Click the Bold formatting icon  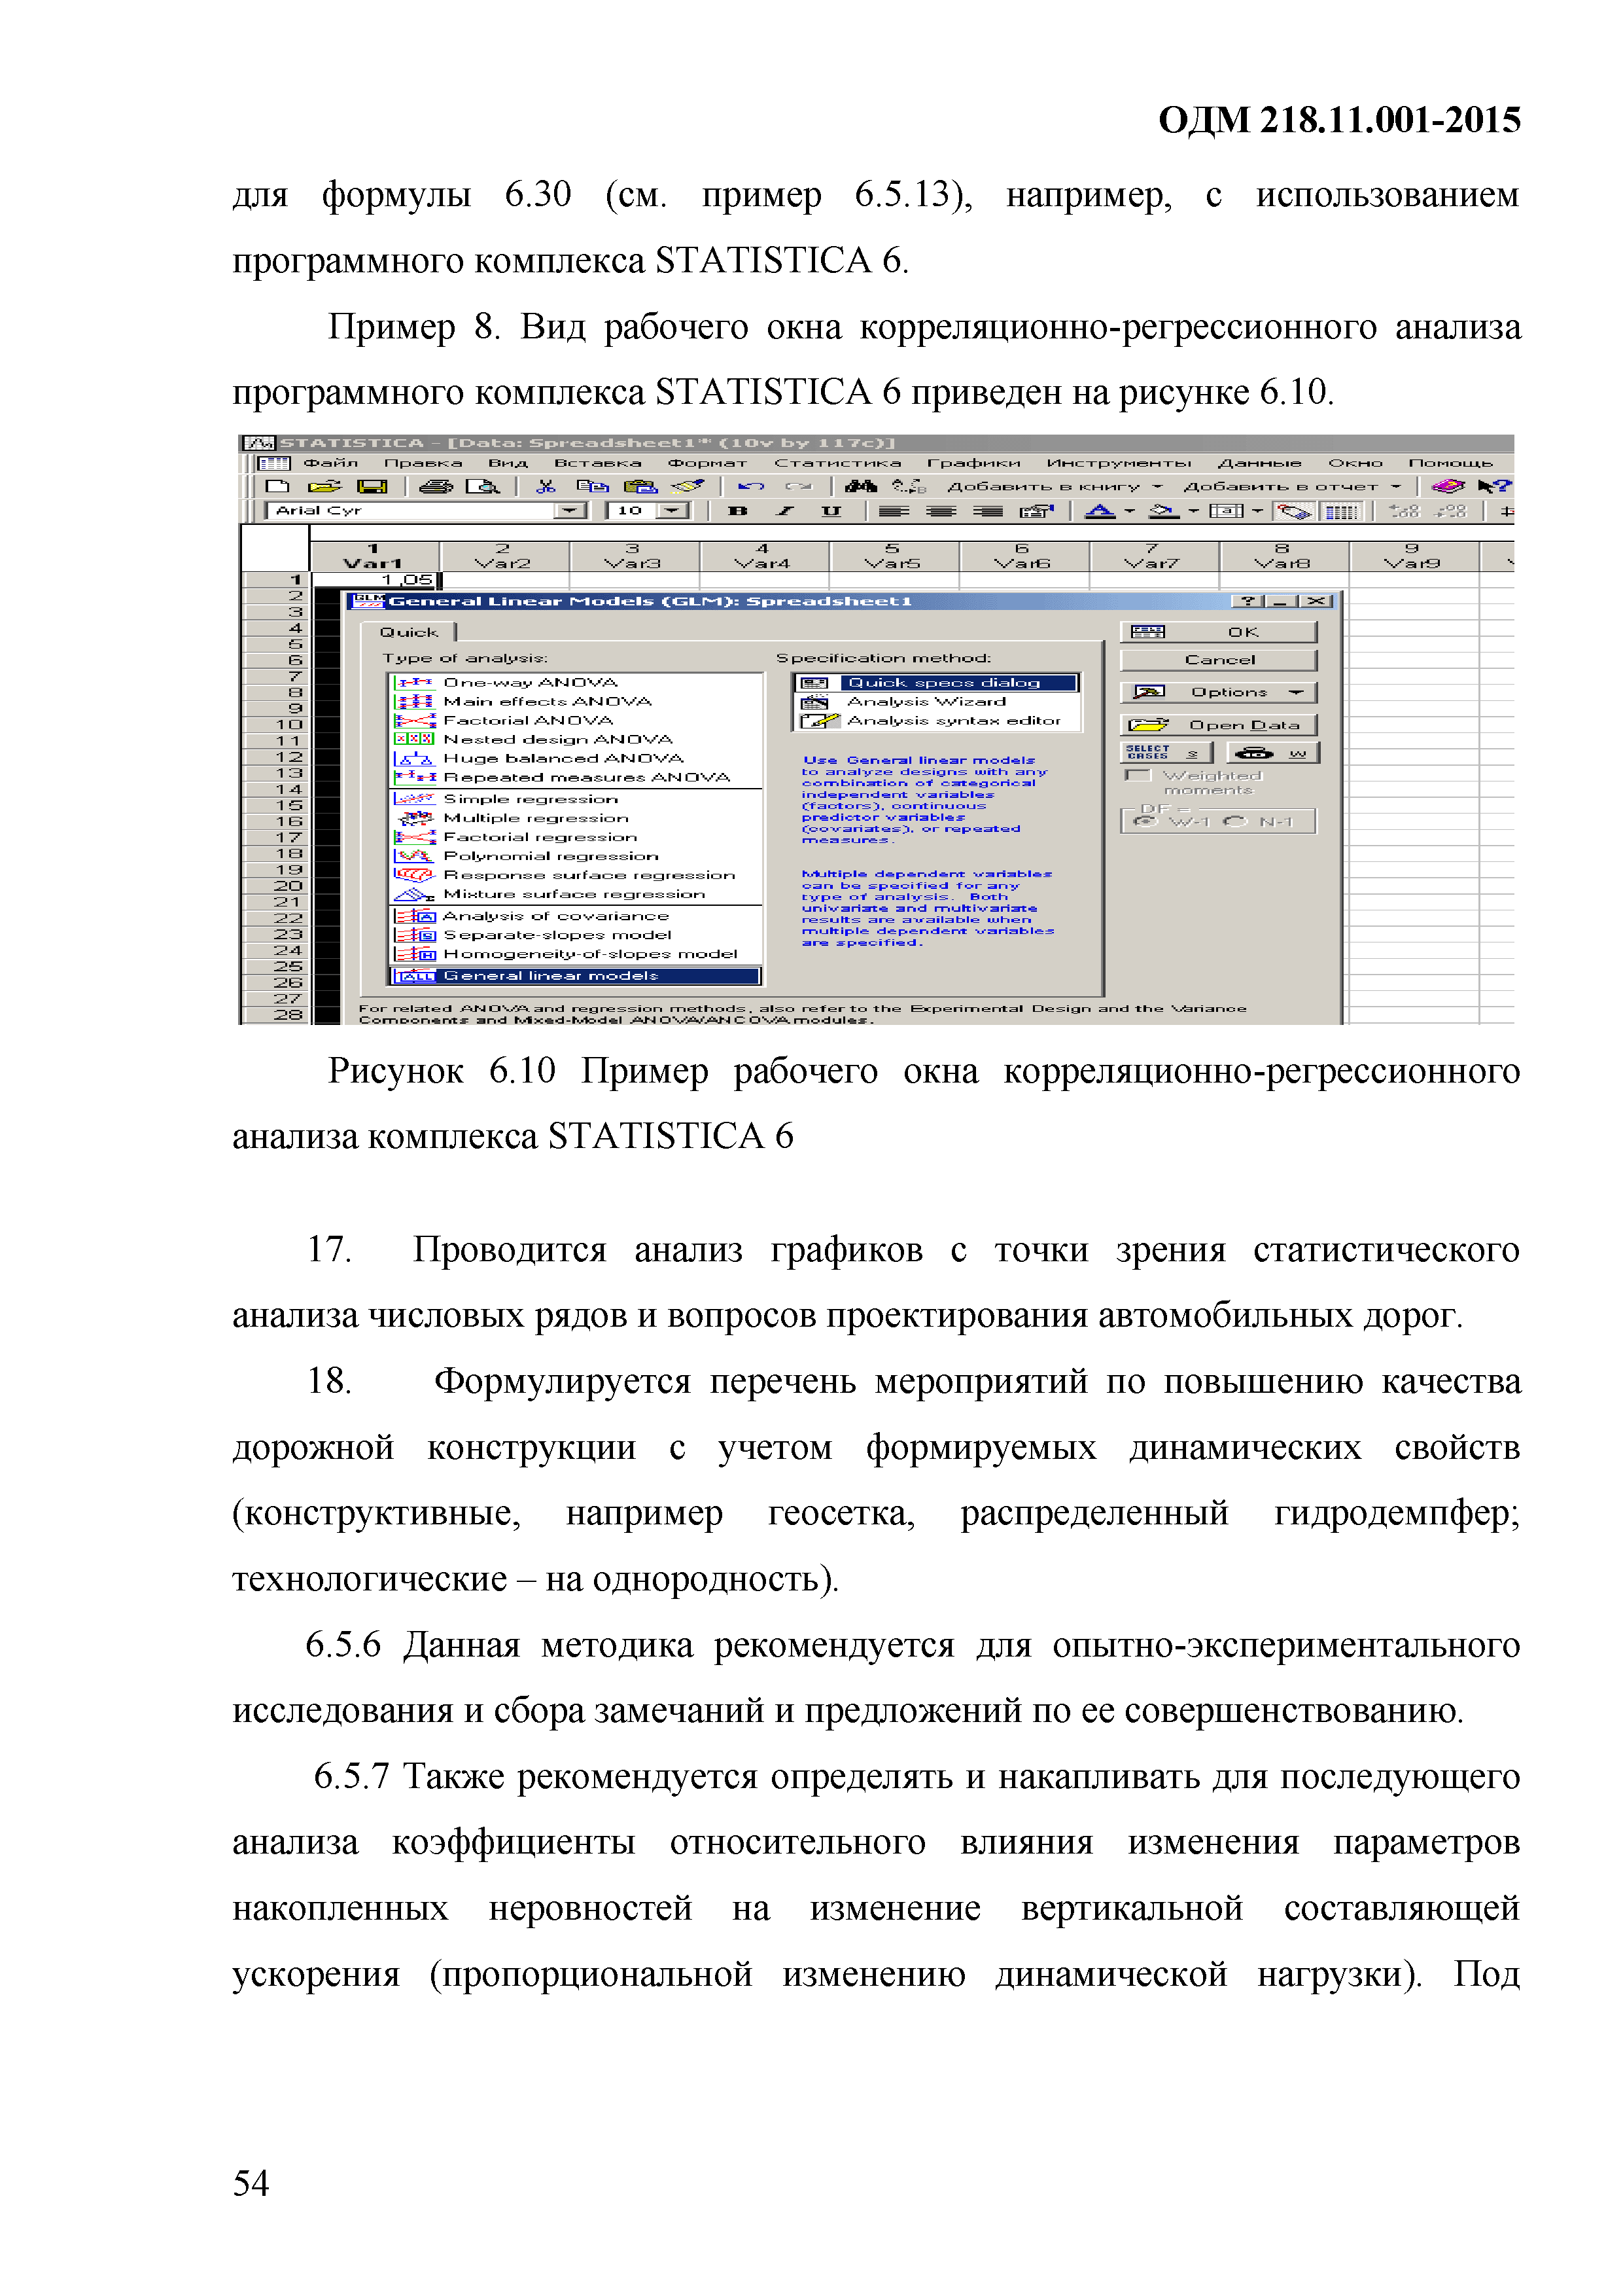pos(737,511)
